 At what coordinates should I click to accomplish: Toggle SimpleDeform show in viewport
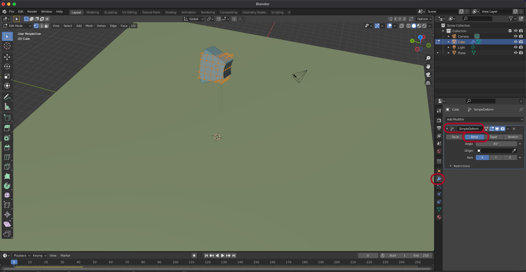click(497, 129)
